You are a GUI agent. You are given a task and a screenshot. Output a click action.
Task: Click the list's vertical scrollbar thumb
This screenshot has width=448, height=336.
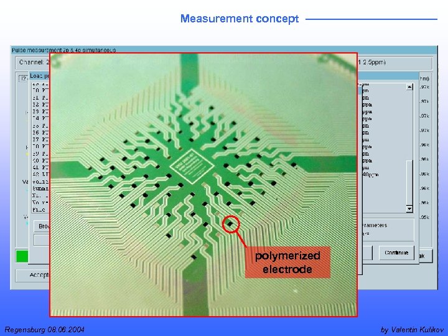coord(409,182)
